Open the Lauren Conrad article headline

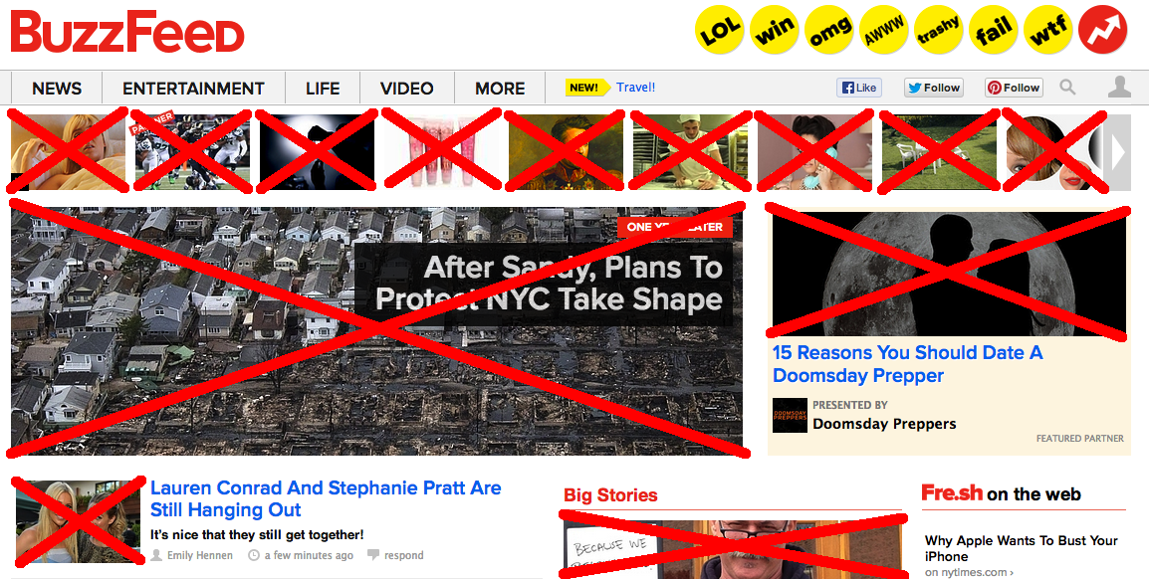click(x=326, y=498)
